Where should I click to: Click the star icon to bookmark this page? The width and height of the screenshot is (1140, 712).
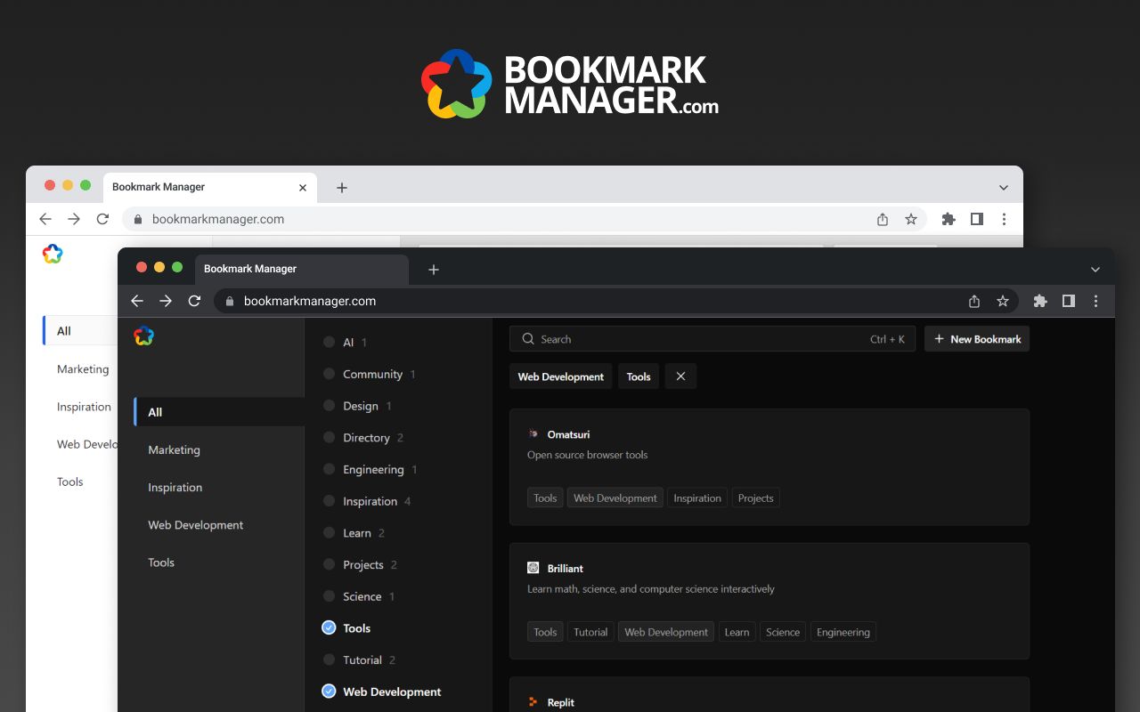pos(1003,301)
